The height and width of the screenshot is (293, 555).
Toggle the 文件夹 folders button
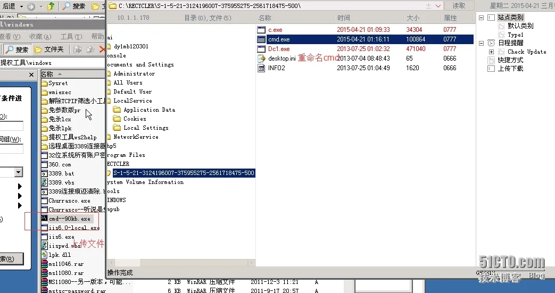point(49,49)
